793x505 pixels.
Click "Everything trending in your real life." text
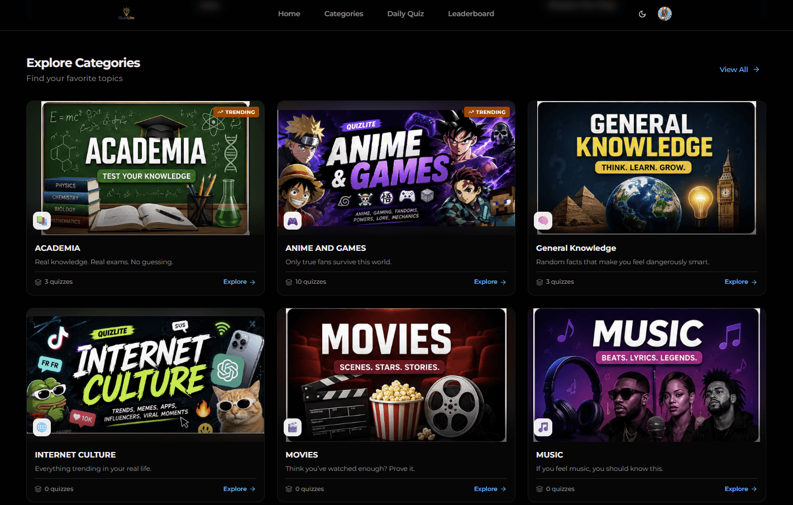point(93,469)
